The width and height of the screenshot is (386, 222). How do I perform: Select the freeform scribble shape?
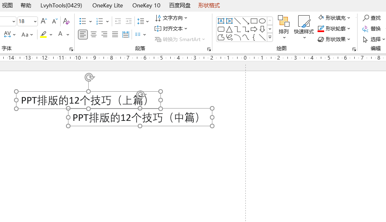(x=229, y=37)
